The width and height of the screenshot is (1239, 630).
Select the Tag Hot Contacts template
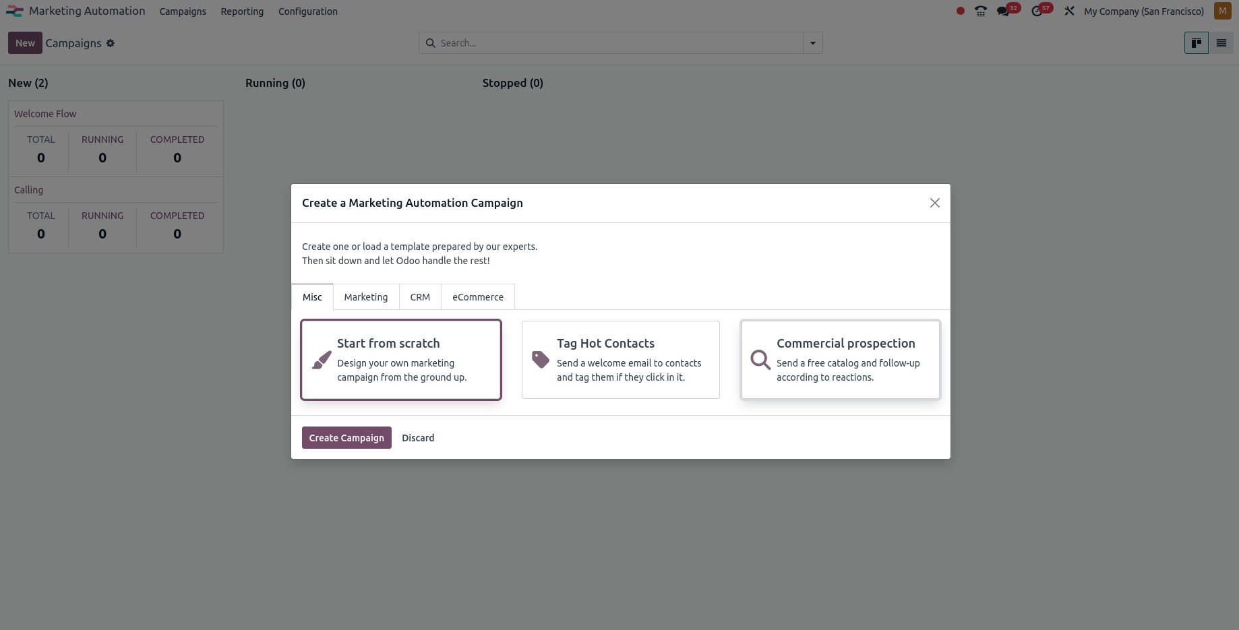pos(620,359)
